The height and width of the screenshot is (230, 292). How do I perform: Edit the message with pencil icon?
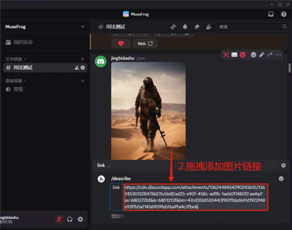point(262,55)
